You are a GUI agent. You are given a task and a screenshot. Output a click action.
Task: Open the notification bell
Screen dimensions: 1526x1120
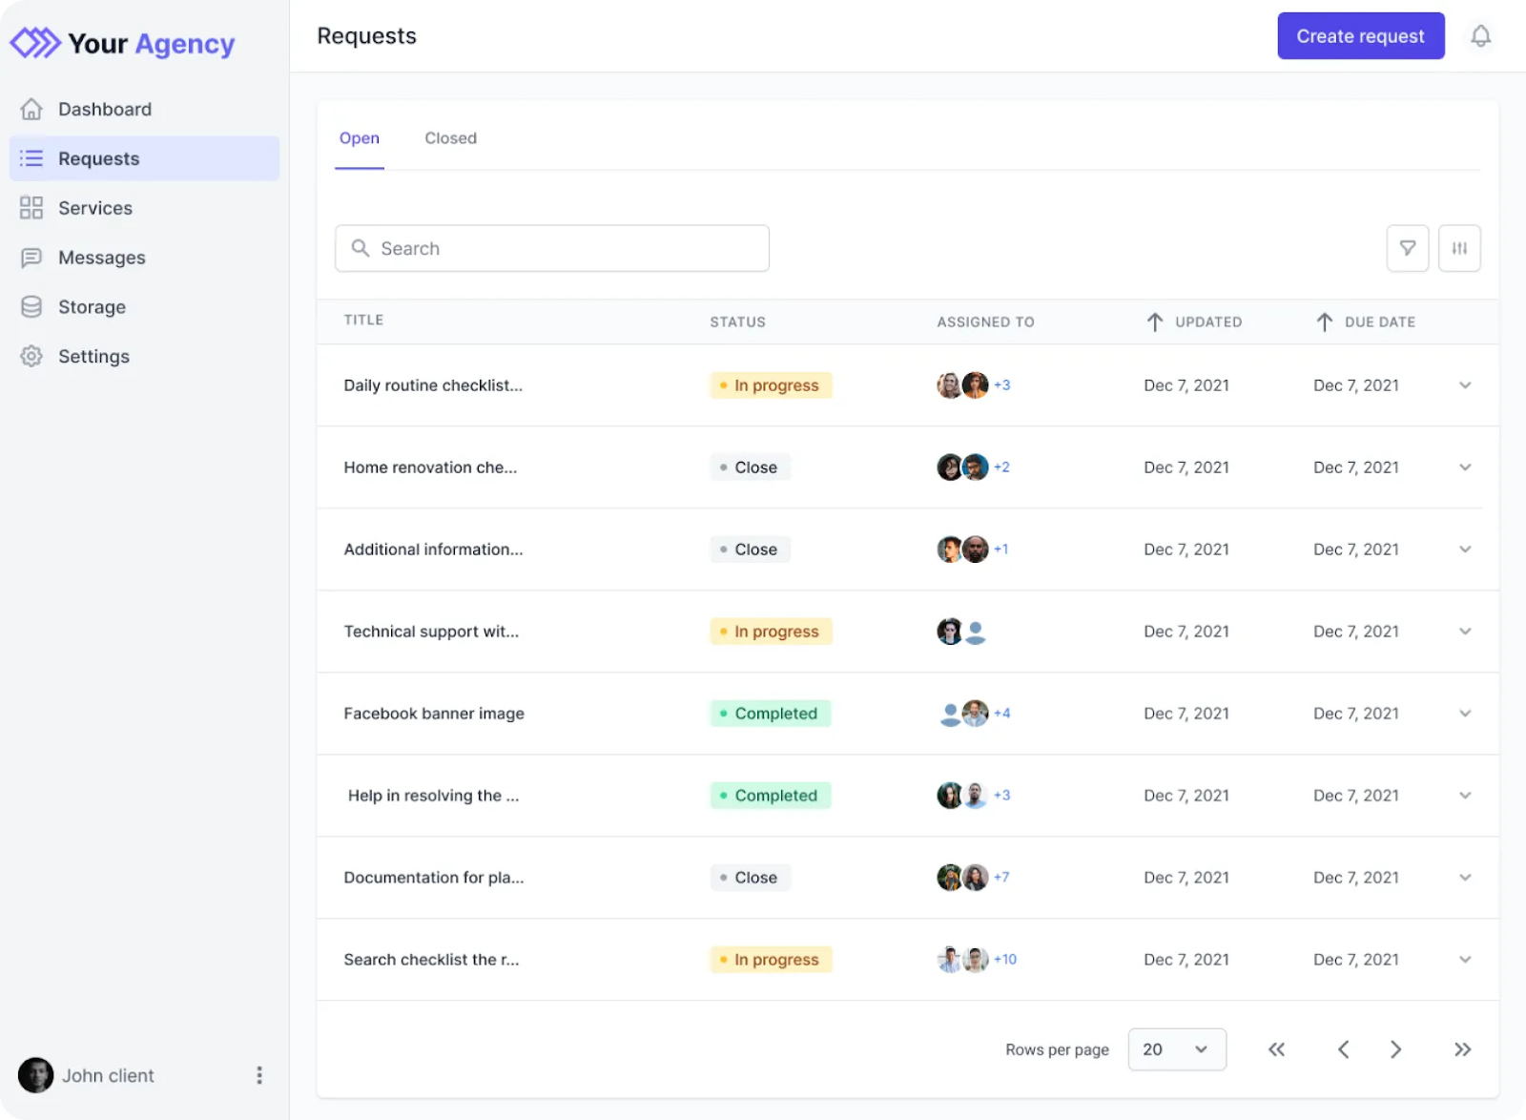click(x=1481, y=36)
